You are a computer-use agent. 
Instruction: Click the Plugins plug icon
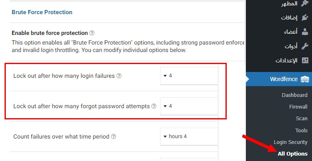tap(305, 18)
